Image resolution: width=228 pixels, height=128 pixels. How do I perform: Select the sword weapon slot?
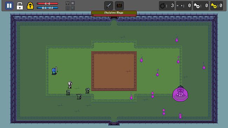pos(109,6)
